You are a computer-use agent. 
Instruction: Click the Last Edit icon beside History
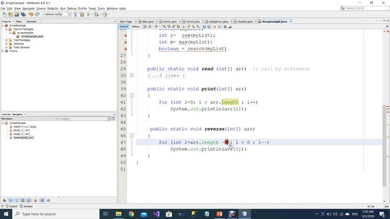[145, 27]
